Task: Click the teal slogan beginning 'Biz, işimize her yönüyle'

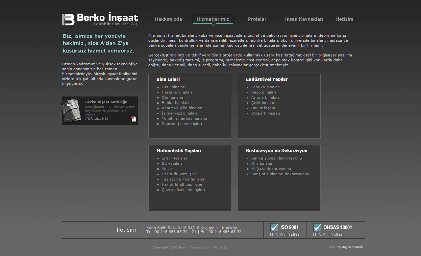Action: tap(98, 43)
